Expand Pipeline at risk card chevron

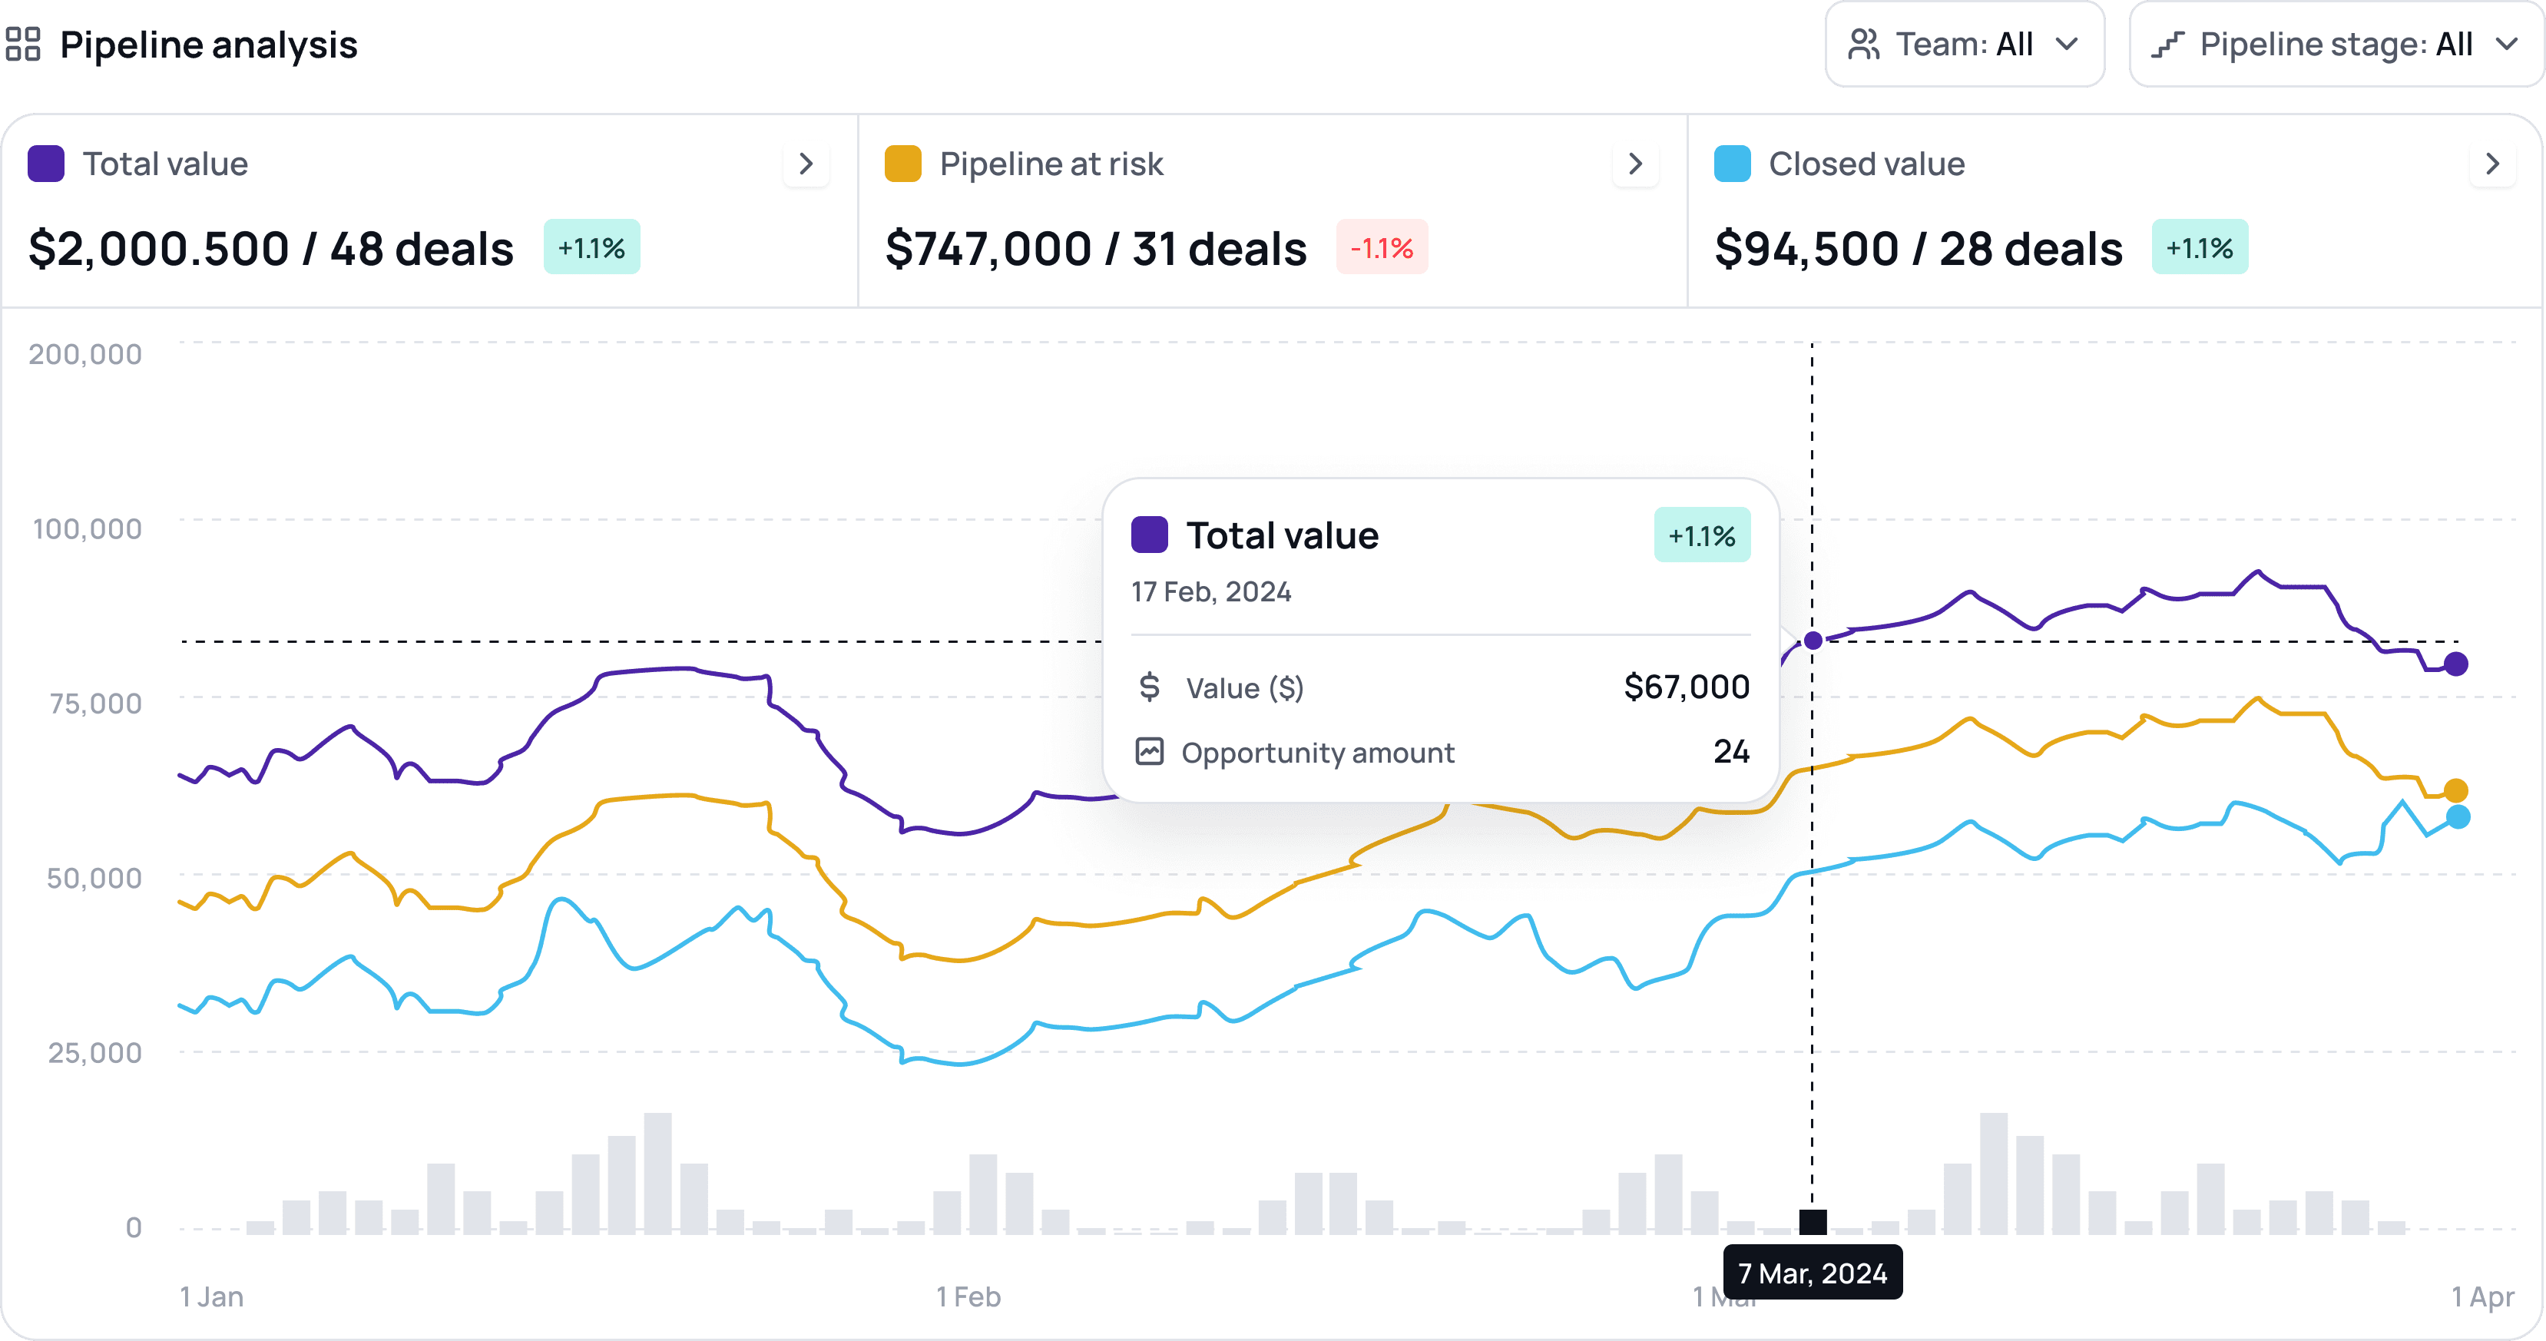coord(1634,164)
